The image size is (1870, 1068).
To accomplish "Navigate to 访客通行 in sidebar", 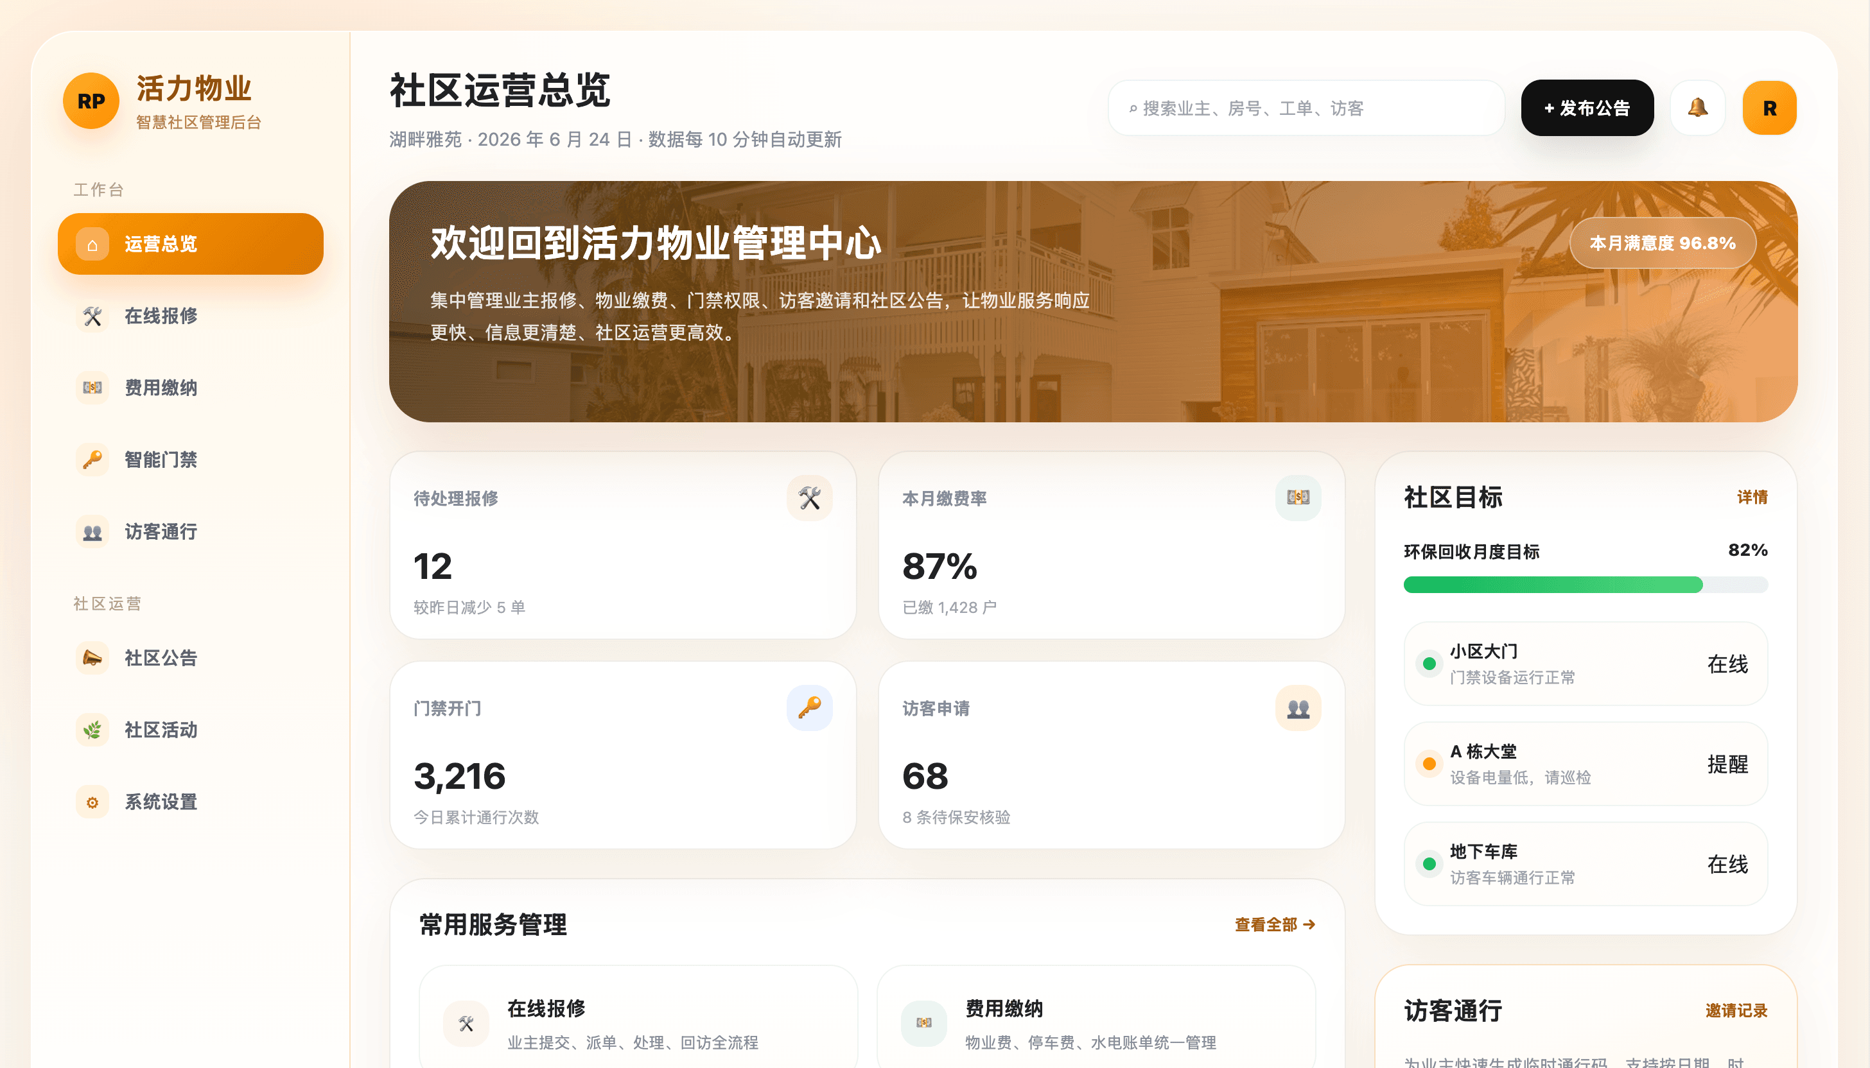I will point(191,532).
